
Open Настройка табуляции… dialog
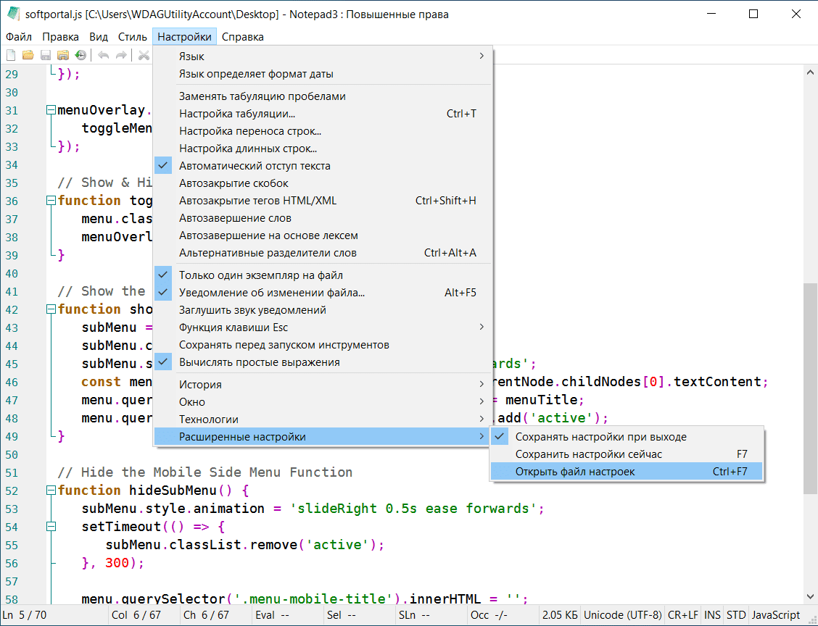pyautogui.click(x=237, y=114)
